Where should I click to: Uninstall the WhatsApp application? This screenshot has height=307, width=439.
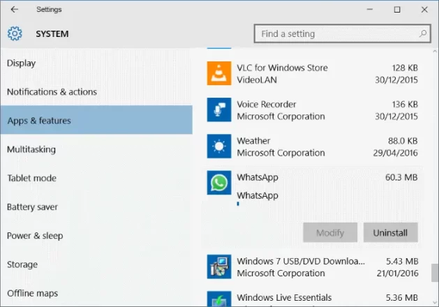click(x=391, y=232)
